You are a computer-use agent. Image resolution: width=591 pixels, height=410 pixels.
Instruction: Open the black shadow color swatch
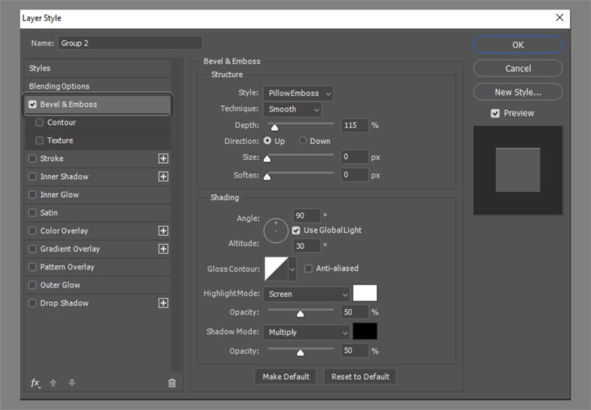tap(365, 331)
